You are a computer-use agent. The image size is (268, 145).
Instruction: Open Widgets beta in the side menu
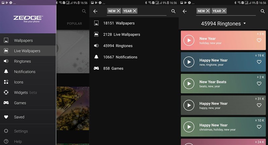point(28,92)
